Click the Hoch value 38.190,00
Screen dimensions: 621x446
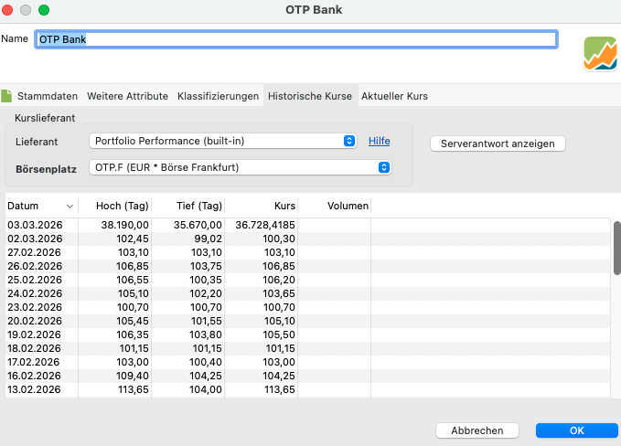(124, 225)
